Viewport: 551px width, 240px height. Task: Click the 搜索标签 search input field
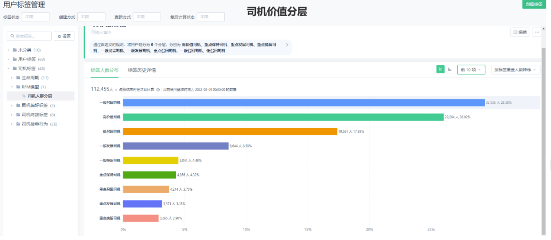pyautogui.click(x=29, y=36)
